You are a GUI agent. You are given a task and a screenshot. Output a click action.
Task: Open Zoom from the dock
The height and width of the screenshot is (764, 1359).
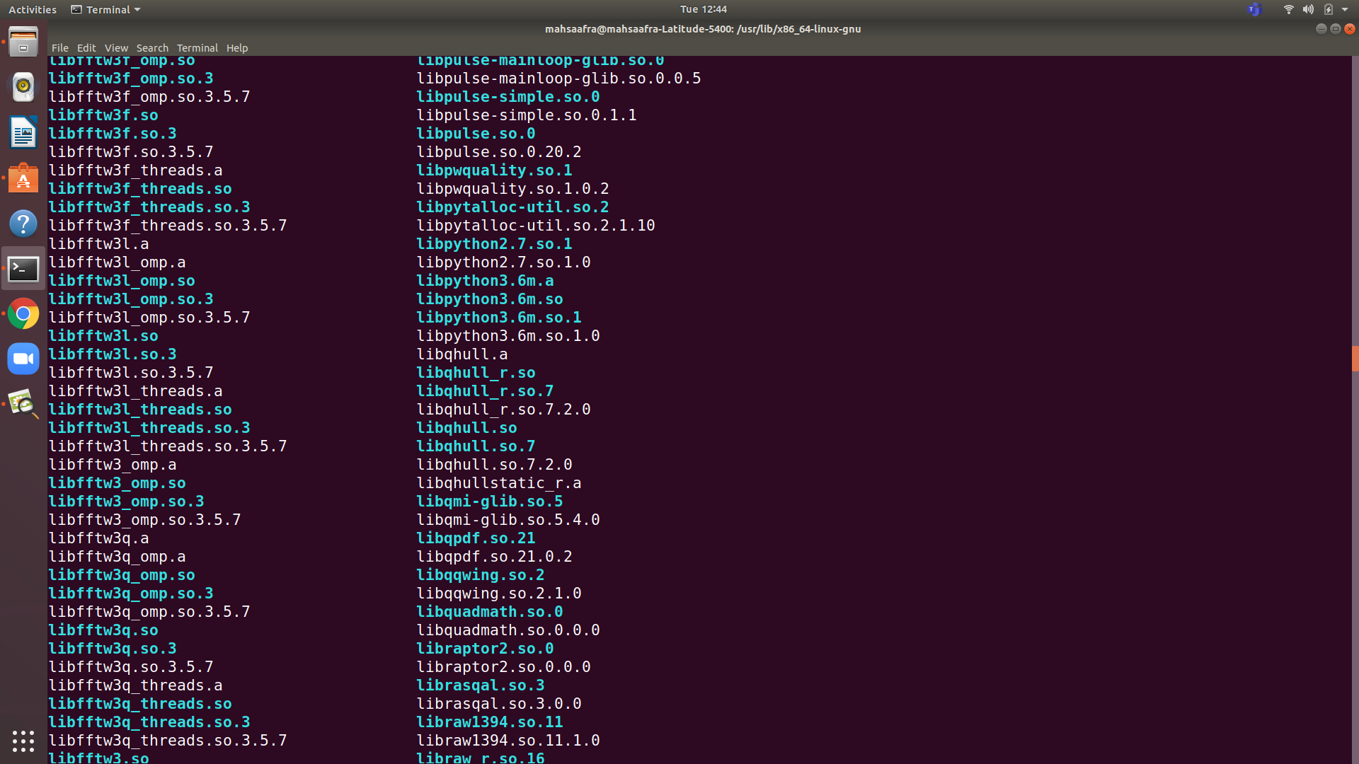pyautogui.click(x=23, y=359)
